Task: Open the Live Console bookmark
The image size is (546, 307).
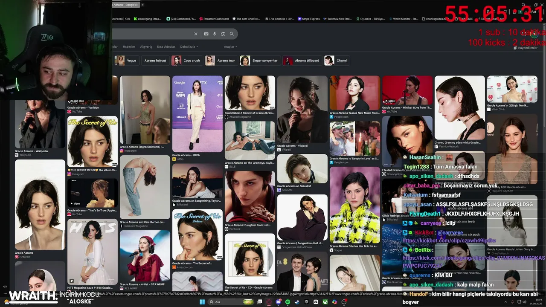Action: pos(279,19)
